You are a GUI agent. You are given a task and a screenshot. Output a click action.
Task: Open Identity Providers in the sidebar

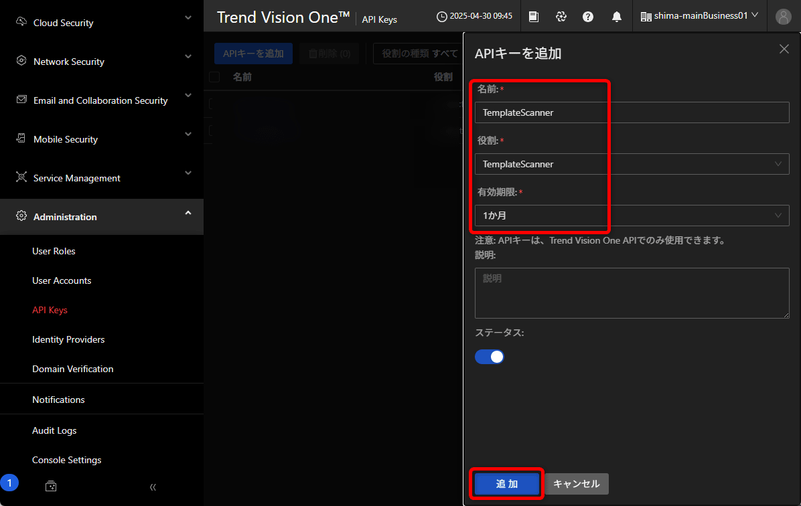pyautogui.click(x=68, y=339)
